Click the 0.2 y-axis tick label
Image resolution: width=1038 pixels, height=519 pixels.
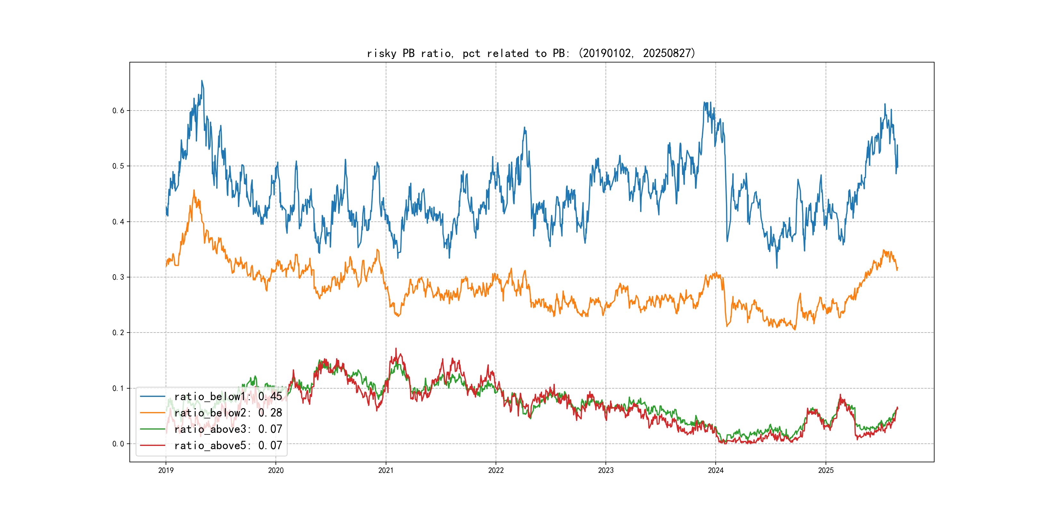118,333
